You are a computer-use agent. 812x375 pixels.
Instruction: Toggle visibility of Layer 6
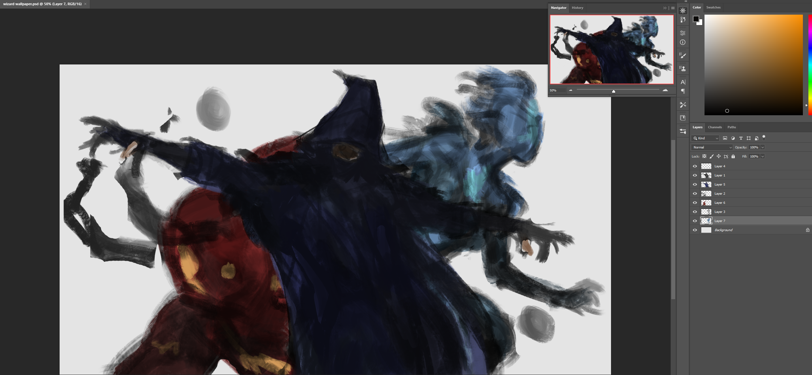(695, 203)
